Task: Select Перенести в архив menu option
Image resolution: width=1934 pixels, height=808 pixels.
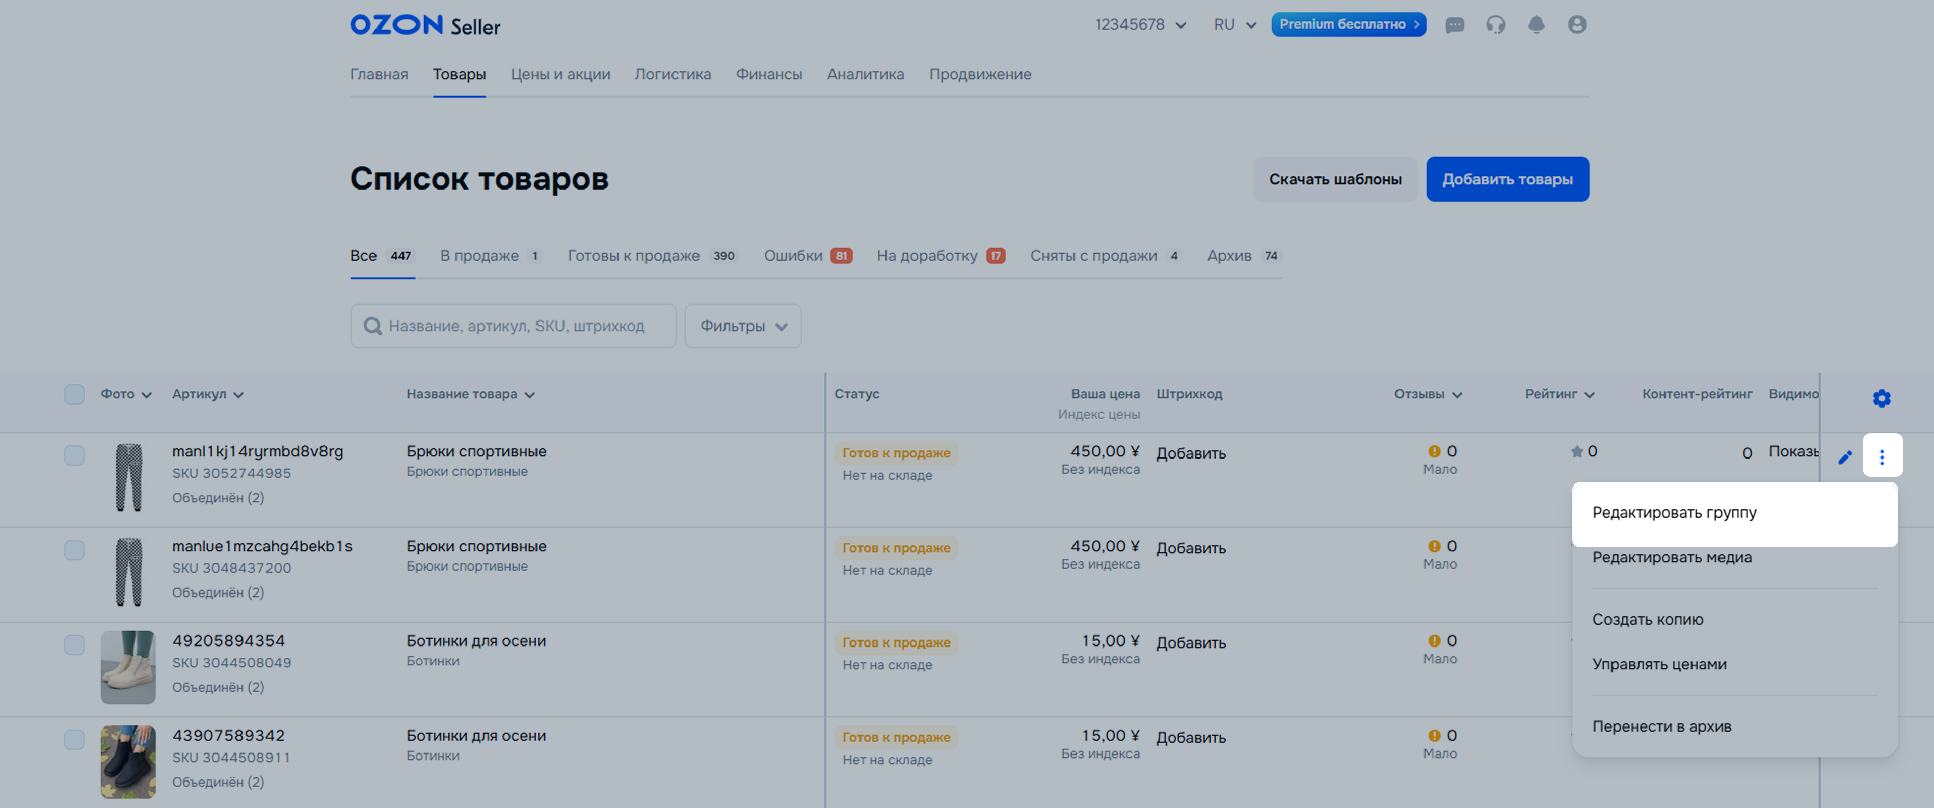Action: (x=1661, y=726)
